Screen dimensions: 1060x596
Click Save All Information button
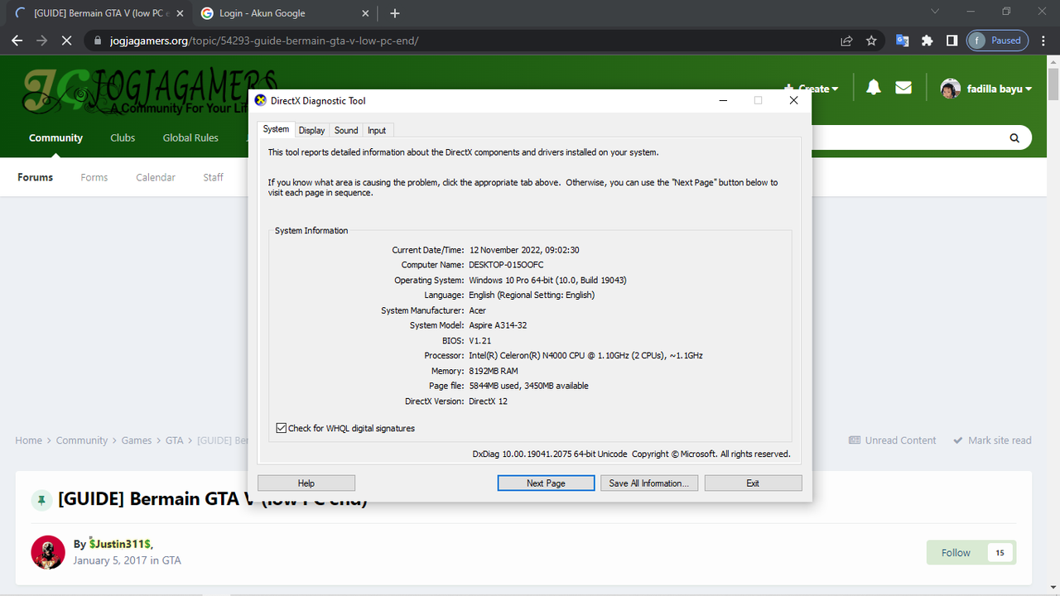649,483
